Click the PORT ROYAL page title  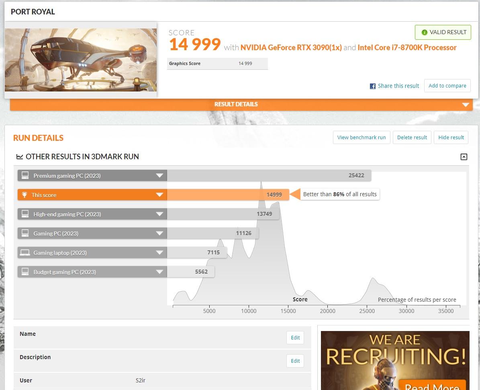click(x=33, y=12)
